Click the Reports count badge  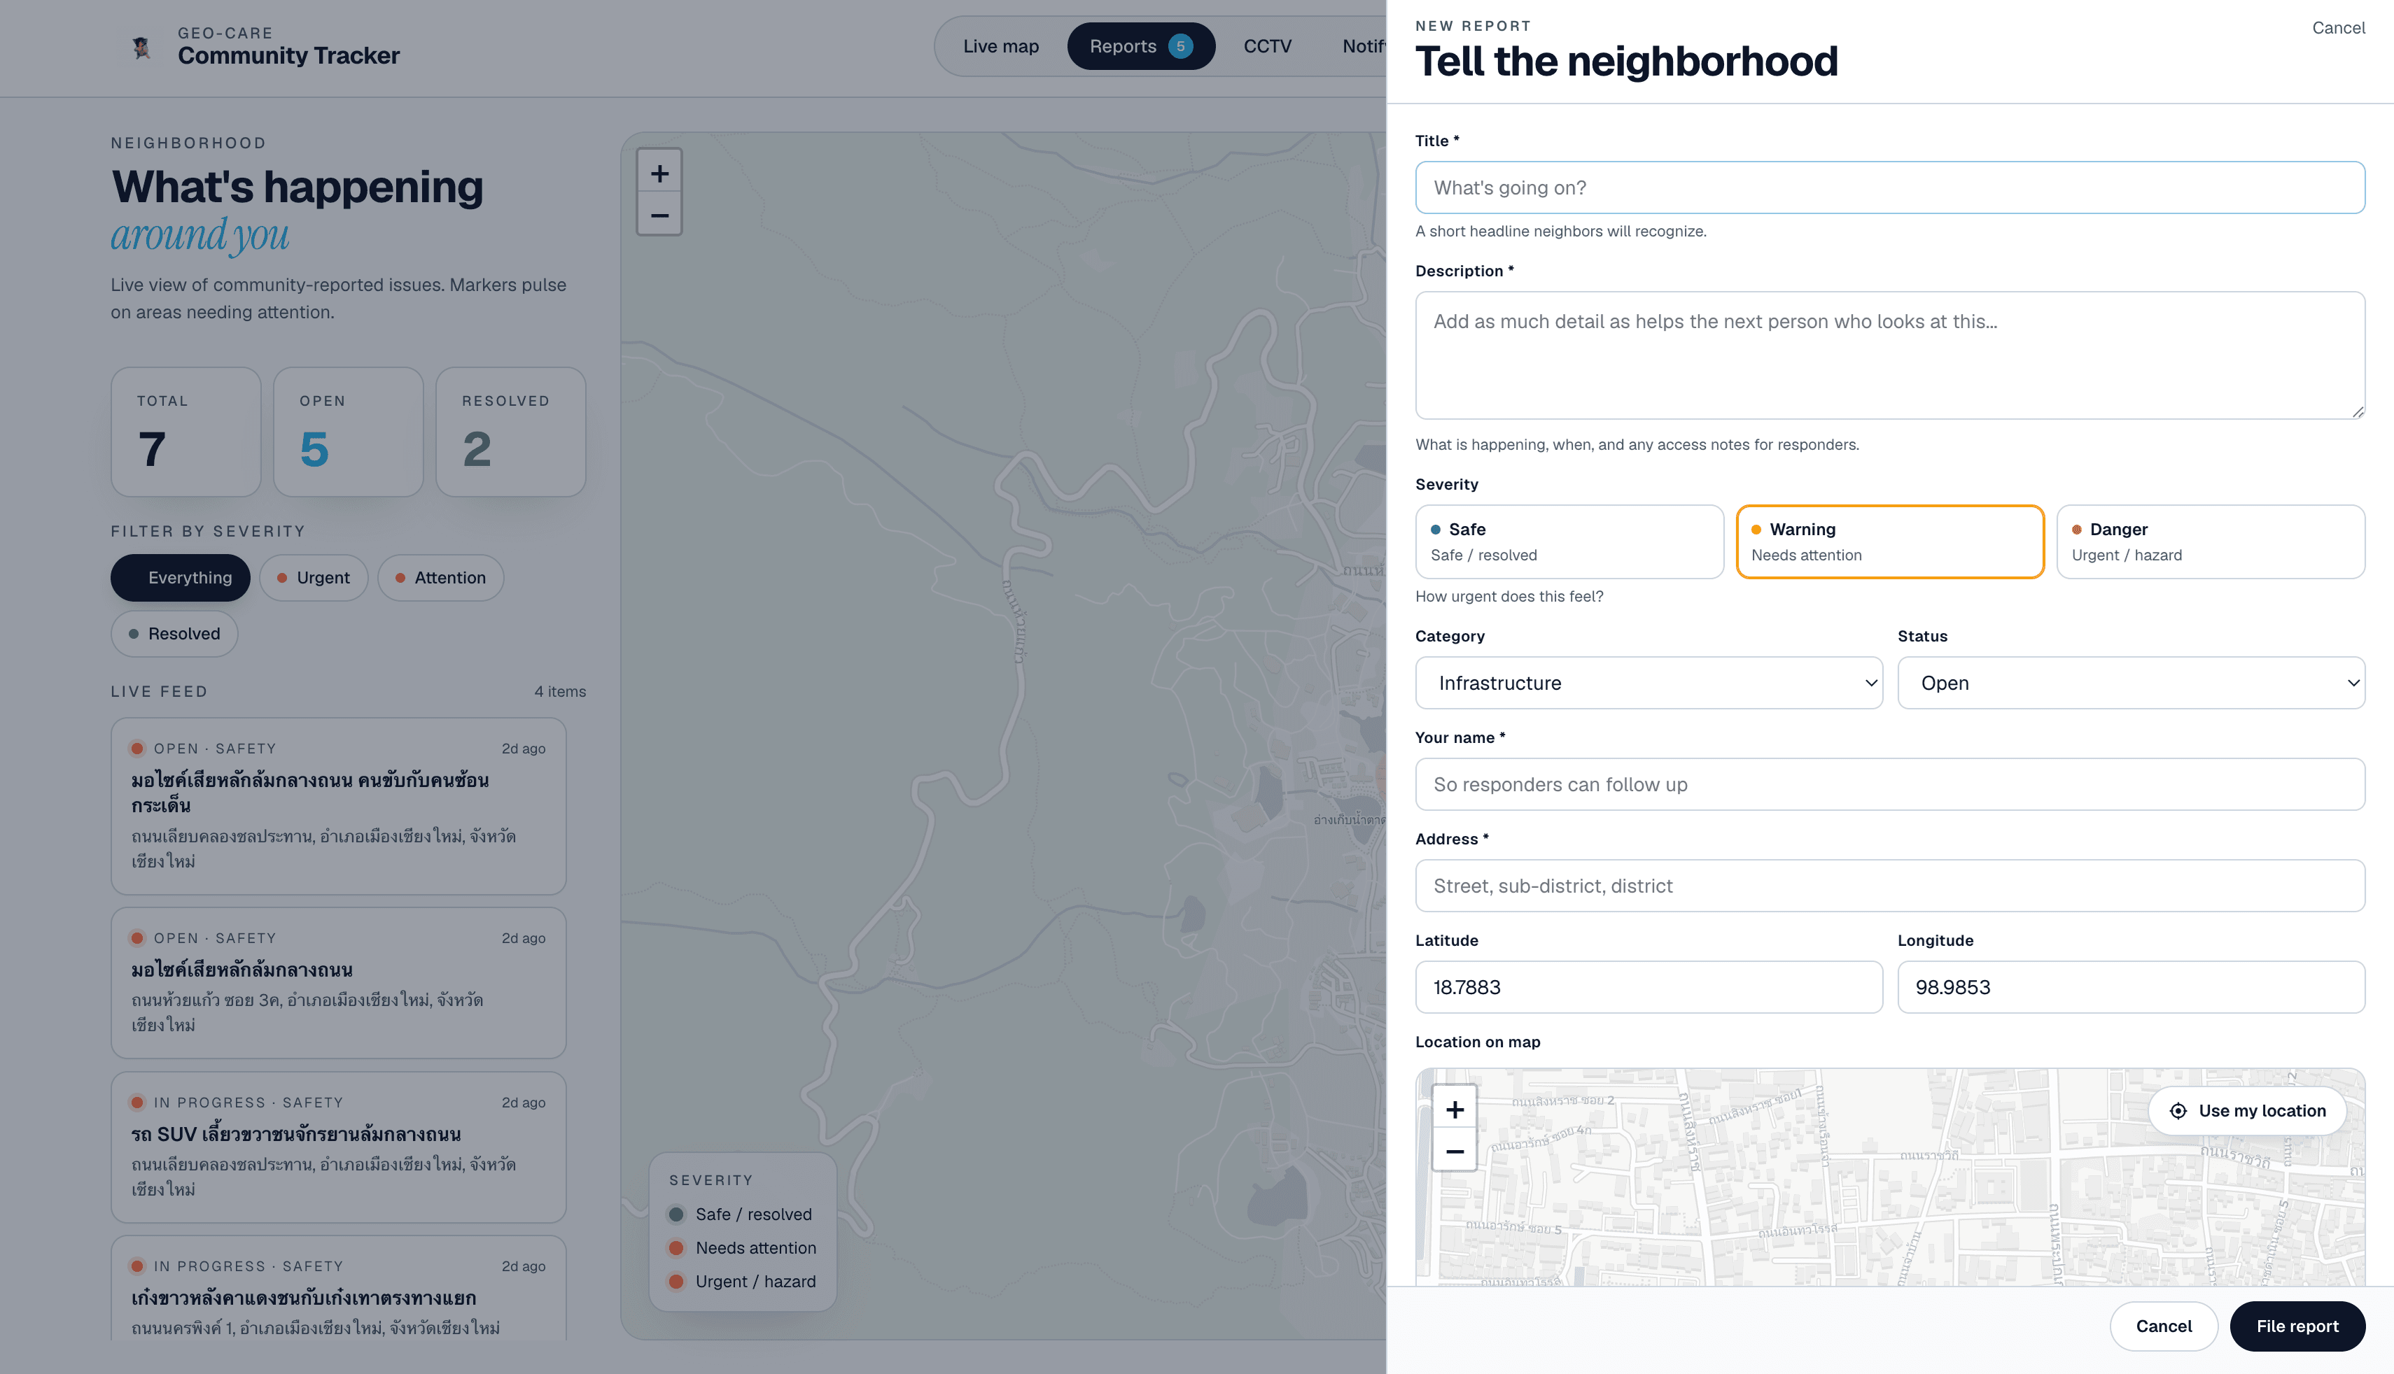1180,46
